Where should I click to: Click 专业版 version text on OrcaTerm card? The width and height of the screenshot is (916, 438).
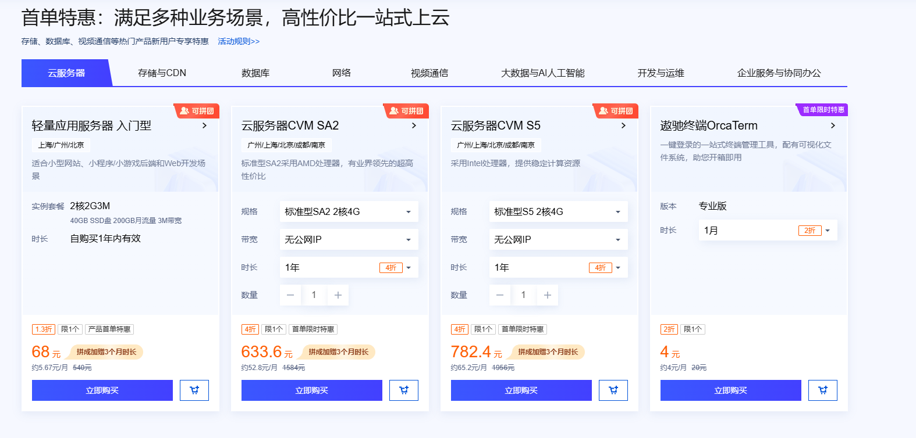tap(713, 206)
